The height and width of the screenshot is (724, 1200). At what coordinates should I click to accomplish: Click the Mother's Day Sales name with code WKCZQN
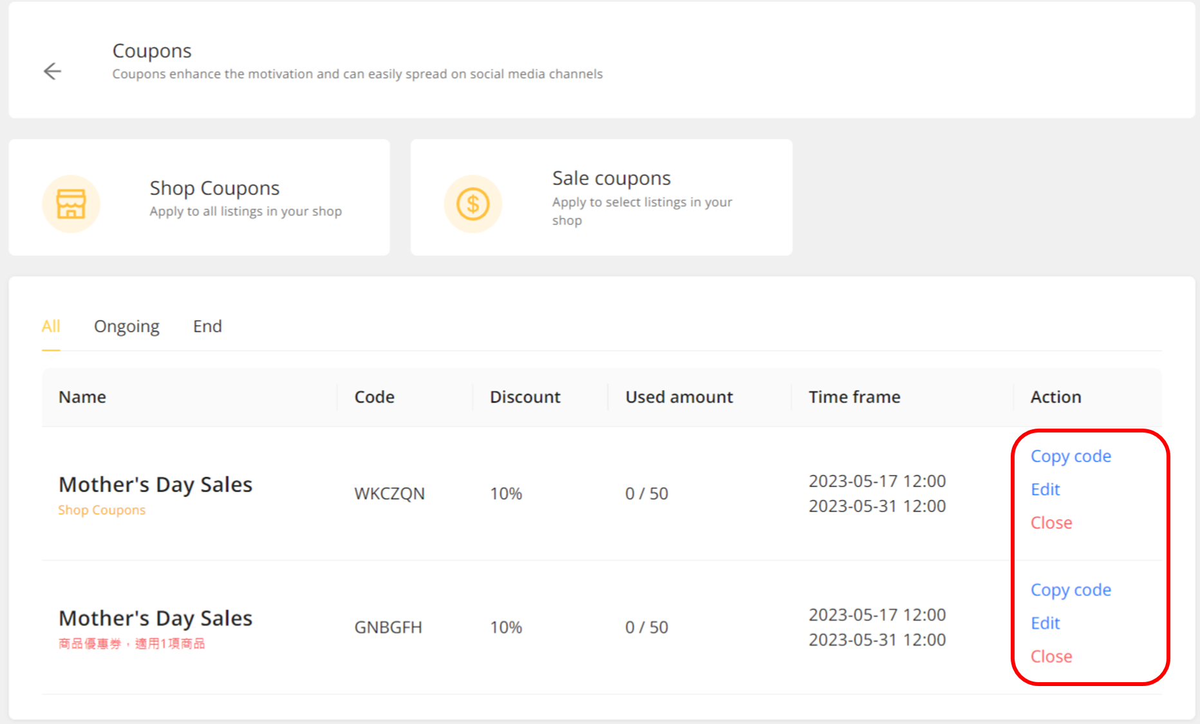[155, 485]
